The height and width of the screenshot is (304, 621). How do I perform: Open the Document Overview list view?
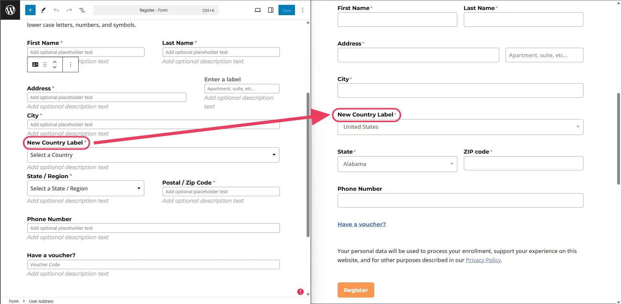(x=82, y=10)
